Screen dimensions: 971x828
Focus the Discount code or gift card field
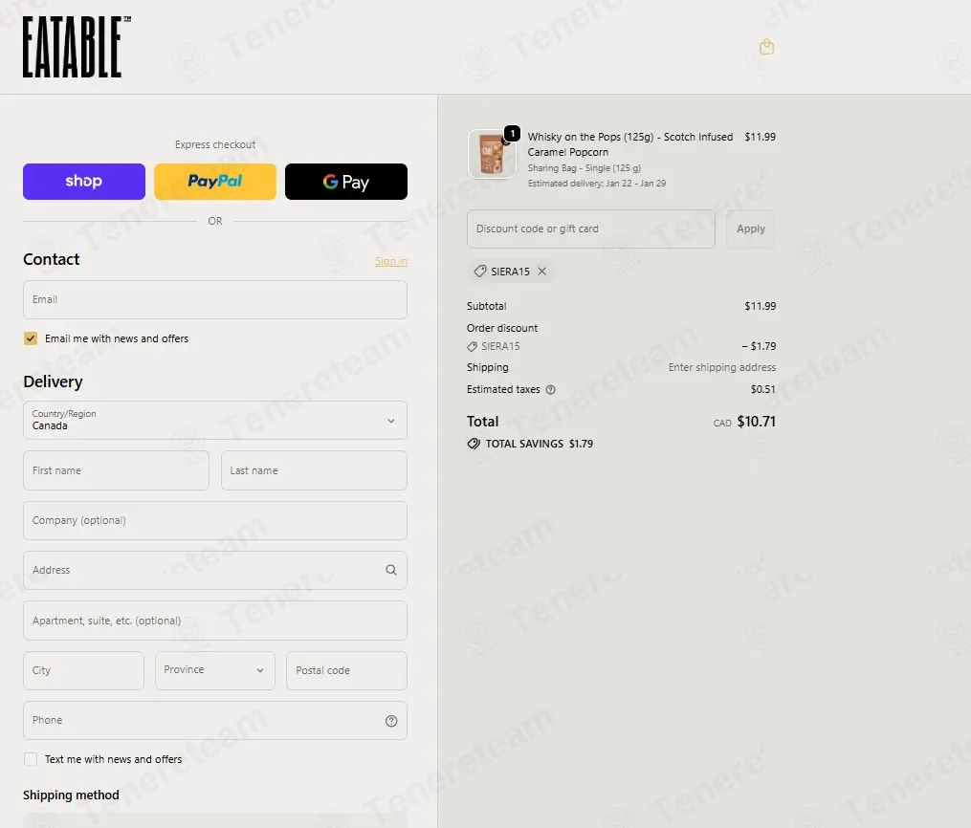591,229
